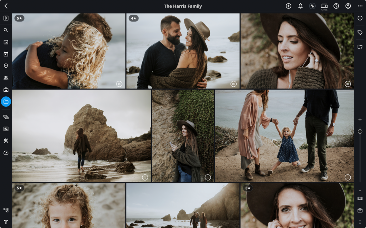
Task: Open the Albums view icon
Action: tap(6, 90)
